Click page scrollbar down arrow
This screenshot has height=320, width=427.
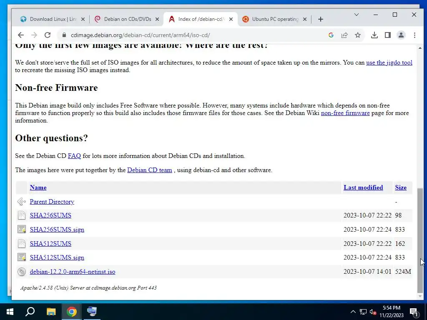[420, 296]
